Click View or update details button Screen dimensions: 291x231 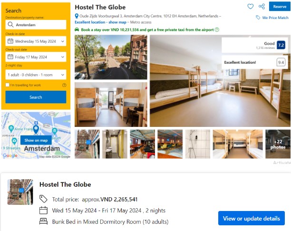point(252,218)
